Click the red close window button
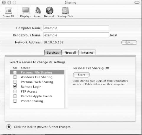Image resolution: width=142 pixels, height=135 pixels. [x=4, y=2]
